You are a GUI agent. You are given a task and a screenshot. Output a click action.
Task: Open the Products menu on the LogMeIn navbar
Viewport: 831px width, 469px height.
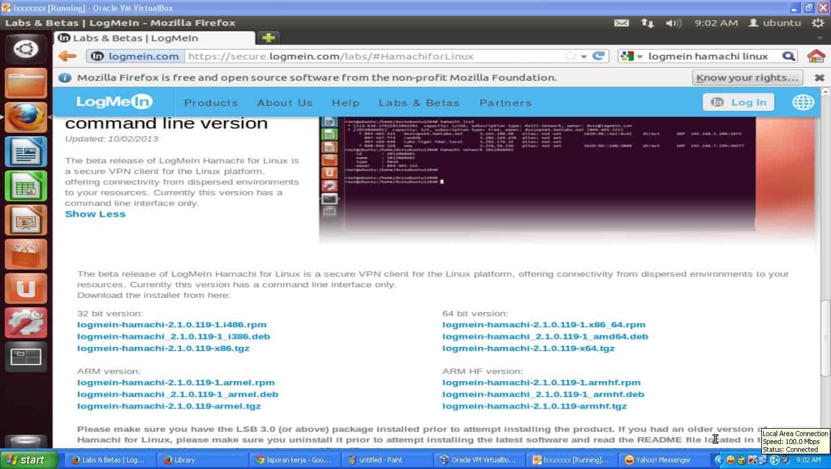pos(211,103)
